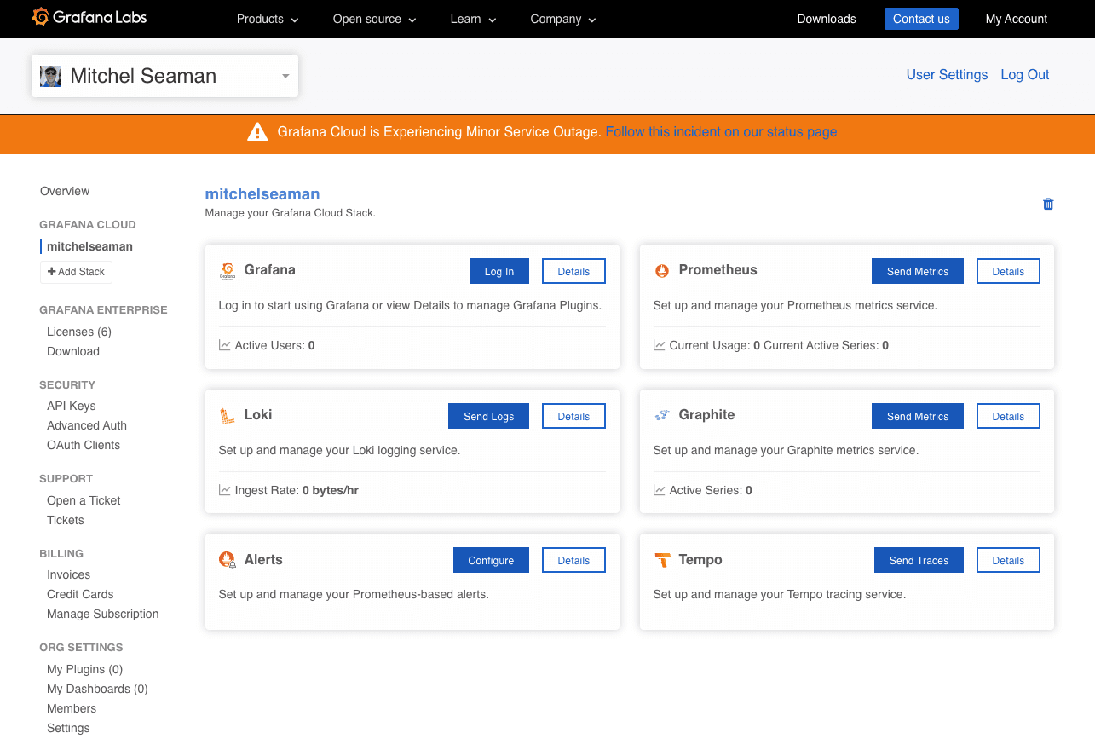
Task: Select the mitchelseaman stack in sidebar
Action: coord(89,246)
